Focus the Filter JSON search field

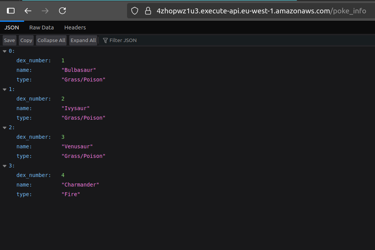237,41
